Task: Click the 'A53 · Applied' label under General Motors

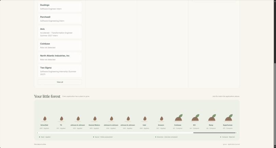Action: 95,128
